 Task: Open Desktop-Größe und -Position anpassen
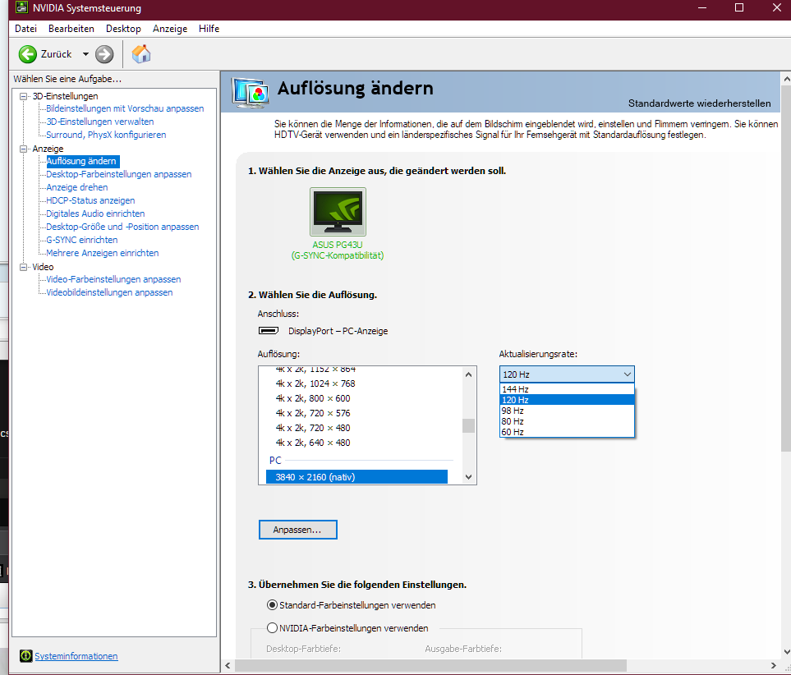point(122,227)
